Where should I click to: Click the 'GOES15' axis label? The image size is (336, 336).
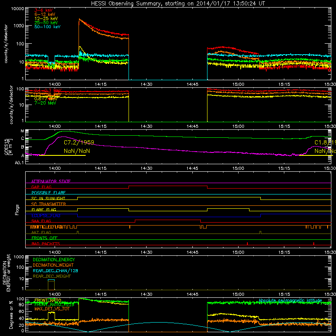(x=6, y=147)
